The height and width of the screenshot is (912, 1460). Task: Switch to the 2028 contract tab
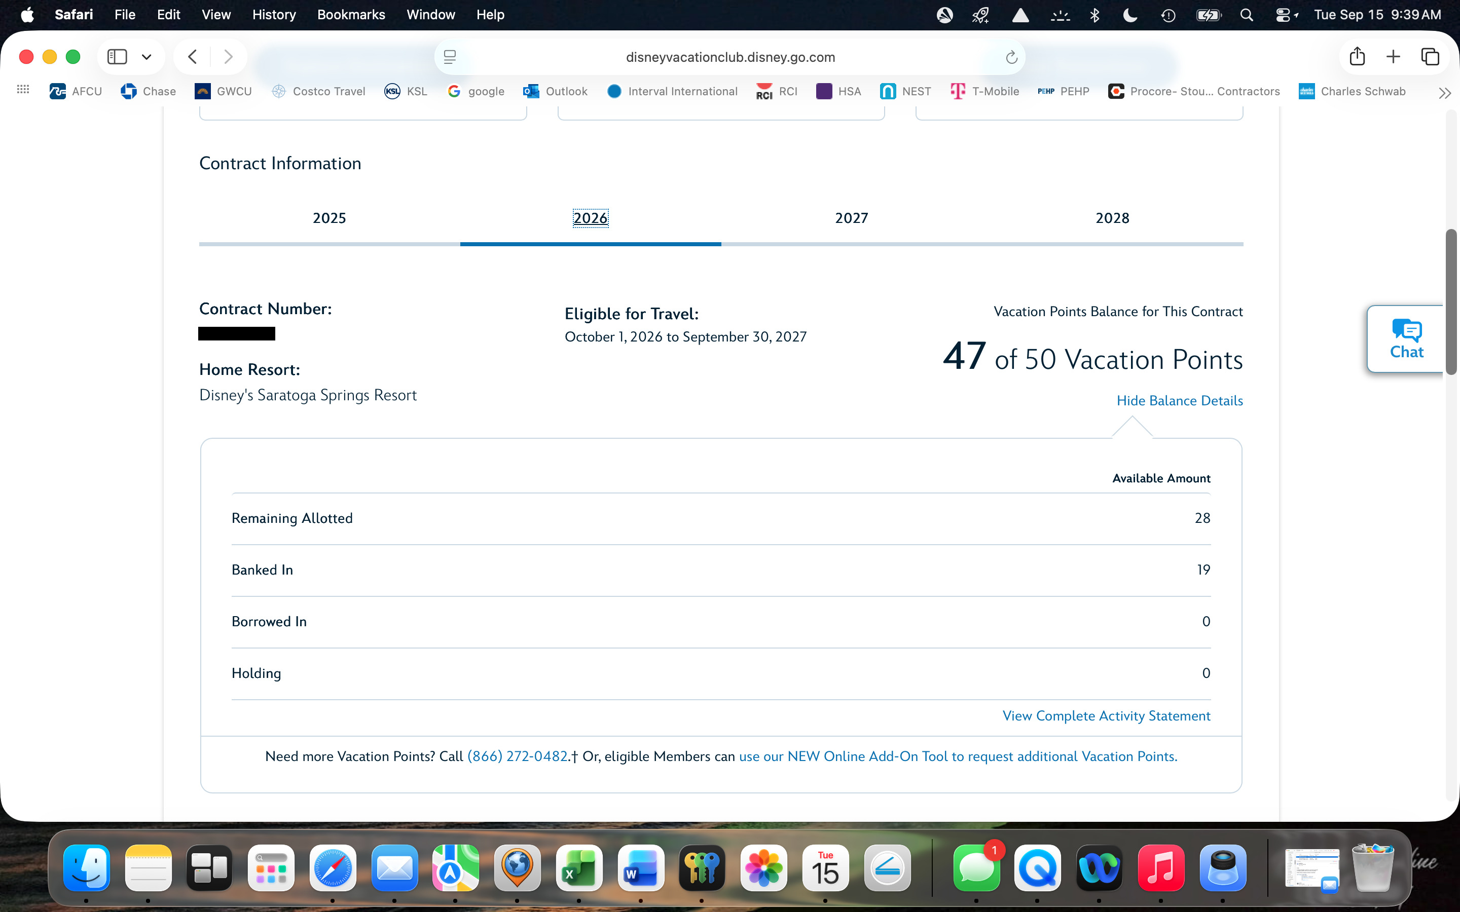[1113, 218]
